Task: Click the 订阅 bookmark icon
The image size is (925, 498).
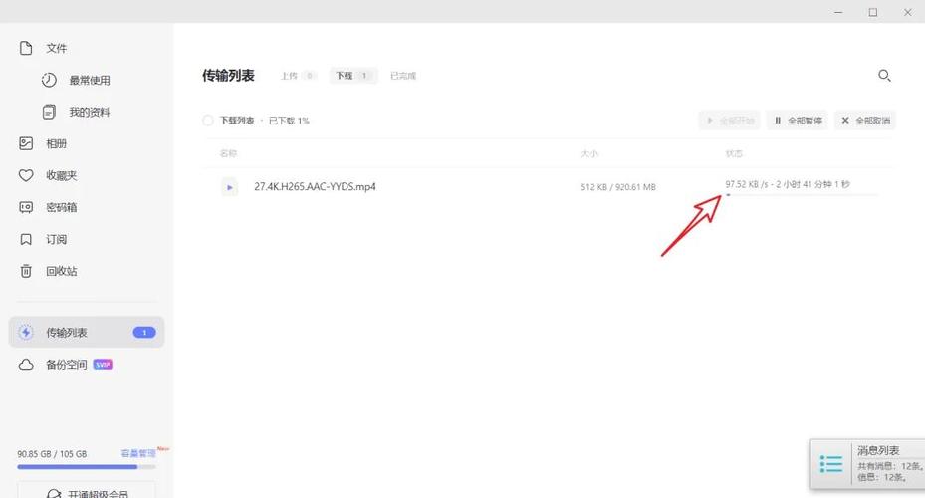Action: (x=27, y=239)
